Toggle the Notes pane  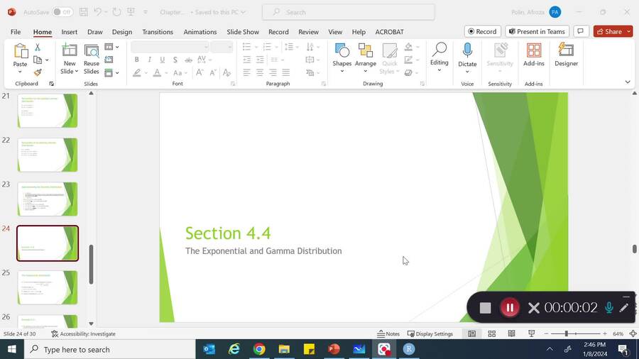tap(388, 333)
